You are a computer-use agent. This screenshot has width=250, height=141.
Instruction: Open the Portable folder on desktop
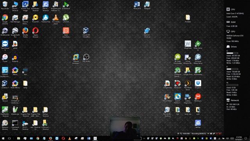tap(188, 18)
